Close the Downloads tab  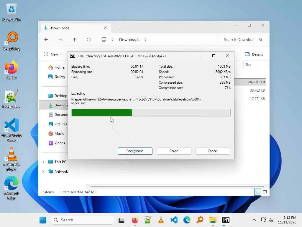click(x=105, y=28)
